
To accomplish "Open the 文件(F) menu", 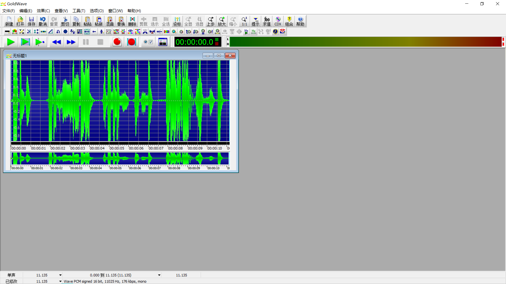I will click(8, 11).
